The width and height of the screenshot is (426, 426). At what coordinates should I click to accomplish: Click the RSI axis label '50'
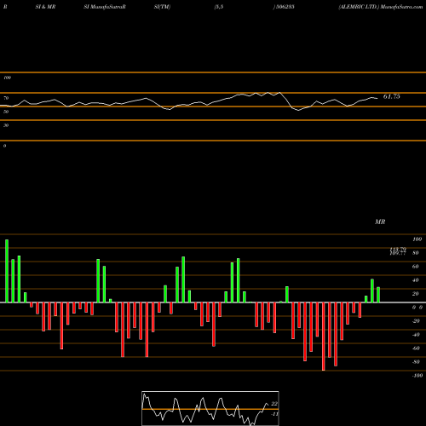pyautogui.click(x=6, y=112)
